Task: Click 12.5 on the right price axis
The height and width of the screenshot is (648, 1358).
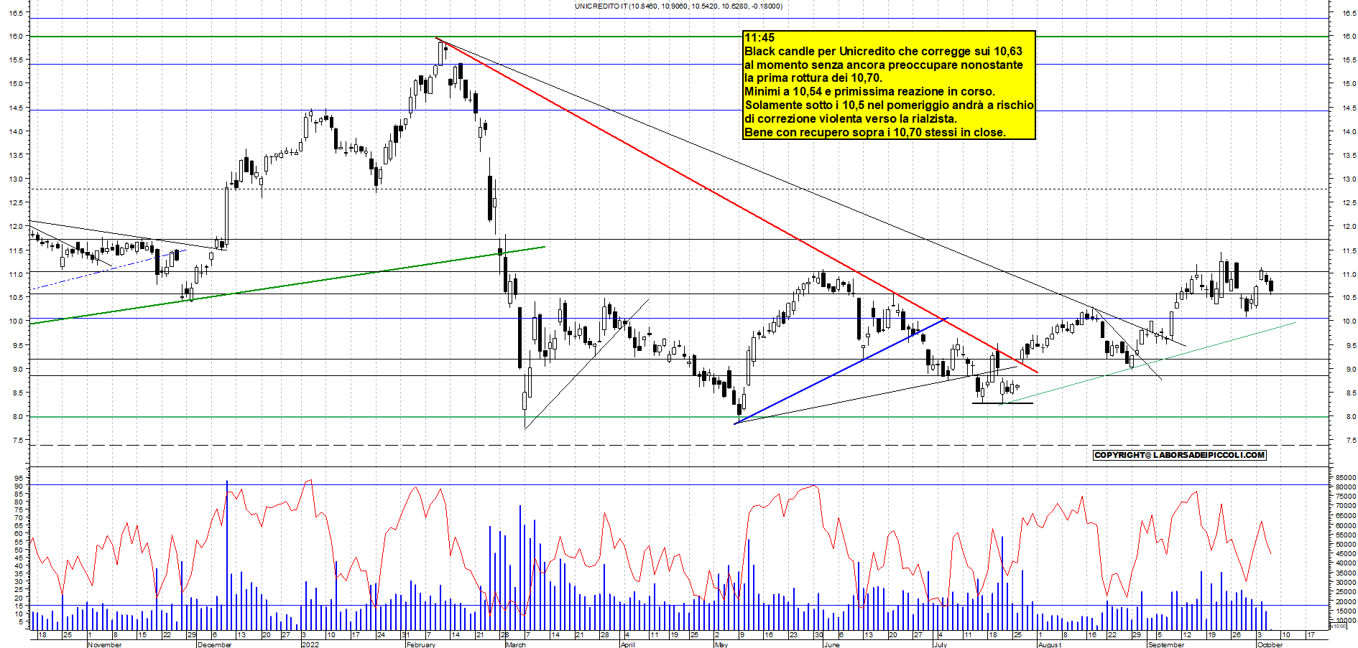Action: 1349,203
